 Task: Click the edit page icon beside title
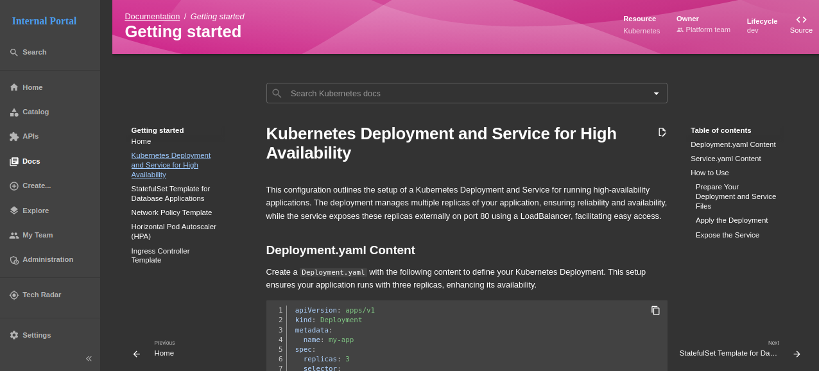pyautogui.click(x=662, y=132)
